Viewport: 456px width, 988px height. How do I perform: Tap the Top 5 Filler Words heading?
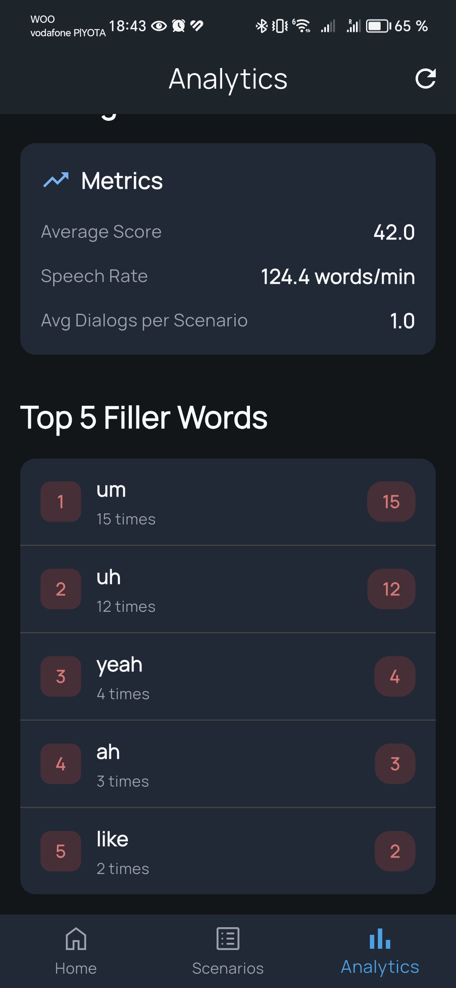(144, 418)
